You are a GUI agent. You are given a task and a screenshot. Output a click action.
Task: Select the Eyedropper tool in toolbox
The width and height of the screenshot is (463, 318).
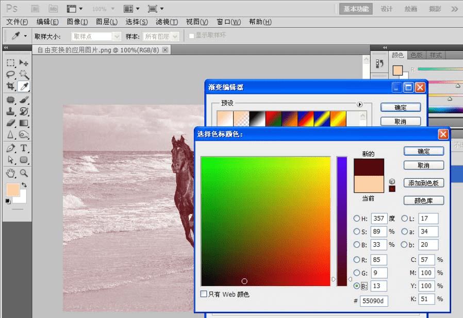coord(24,86)
